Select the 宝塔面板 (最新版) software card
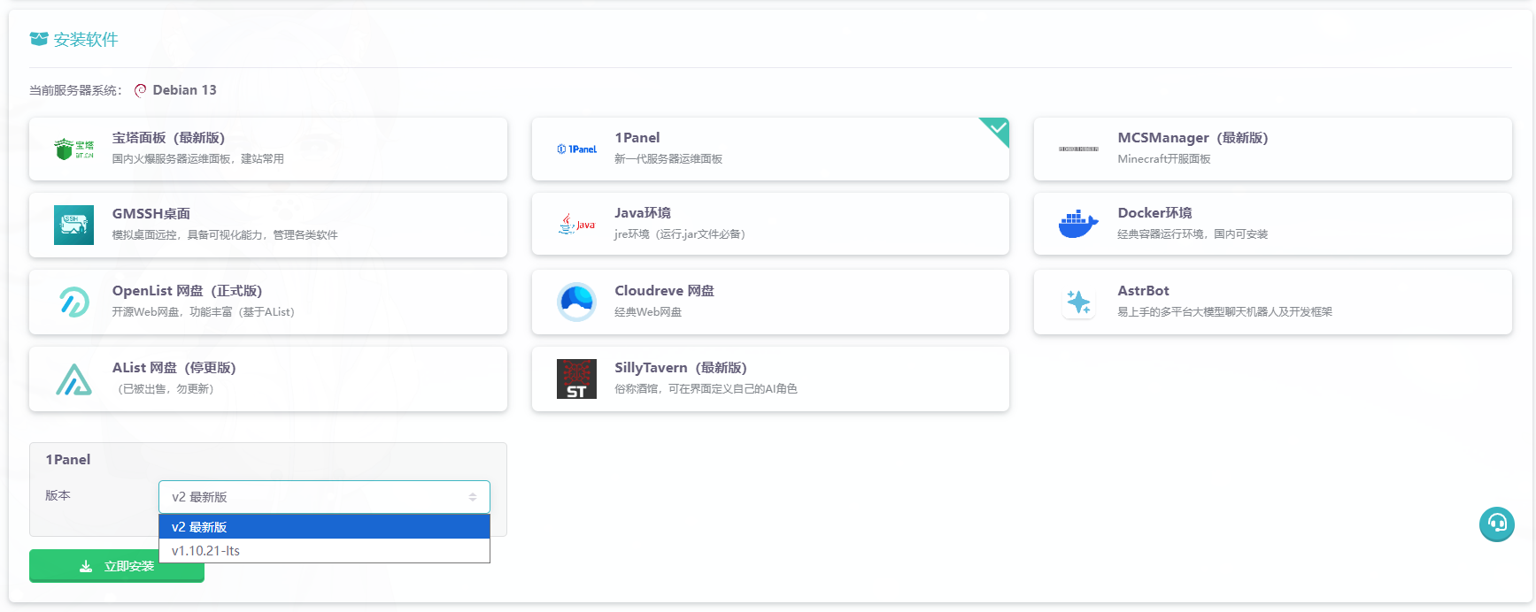1536x612 pixels. point(267,149)
